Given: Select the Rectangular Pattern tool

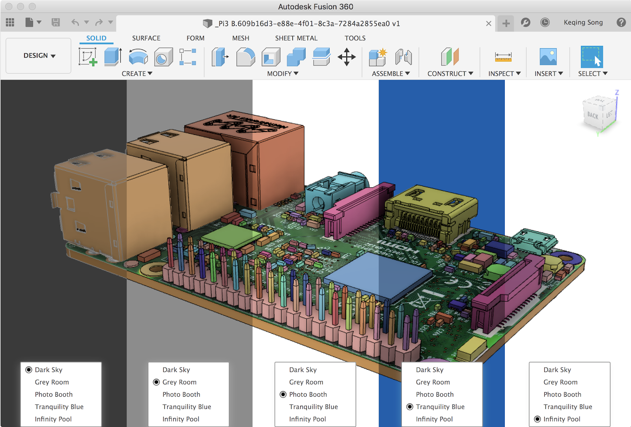Looking at the screenshot, I should [x=188, y=57].
